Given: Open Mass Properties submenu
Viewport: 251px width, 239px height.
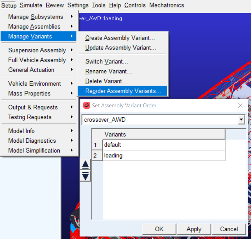Looking at the screenshot, I should [x=39, y=93].
